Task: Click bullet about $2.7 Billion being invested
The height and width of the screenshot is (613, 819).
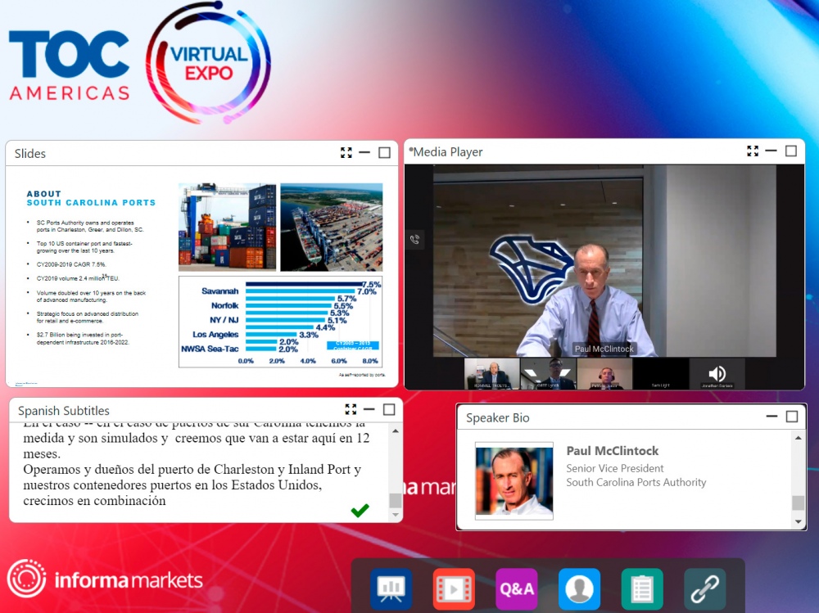Action: click(83, 338)
